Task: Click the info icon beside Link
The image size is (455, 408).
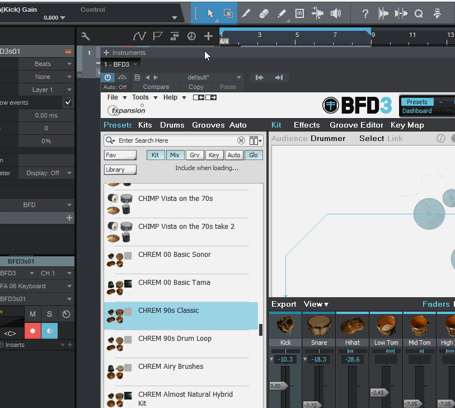Action: click(441, 138)
